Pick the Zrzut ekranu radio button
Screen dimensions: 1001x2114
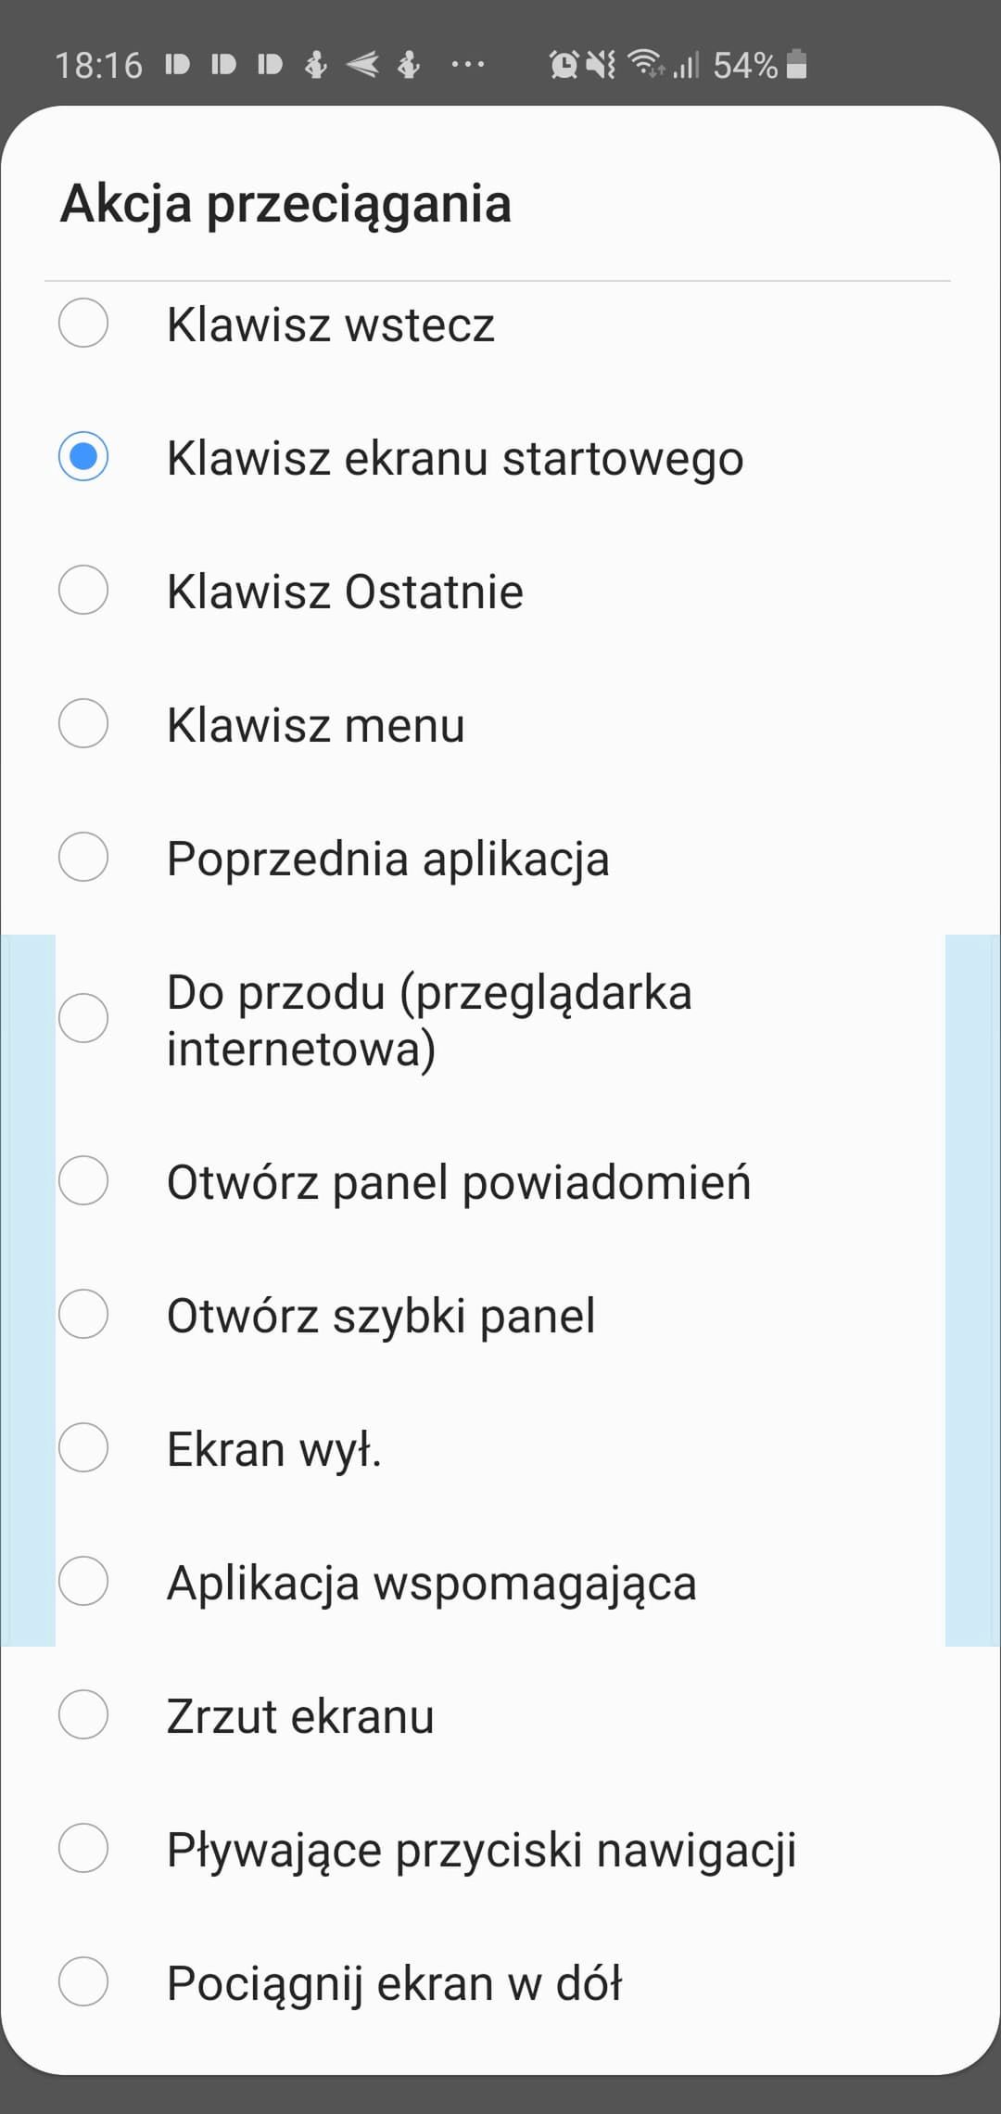click(x=83, y=1715)
